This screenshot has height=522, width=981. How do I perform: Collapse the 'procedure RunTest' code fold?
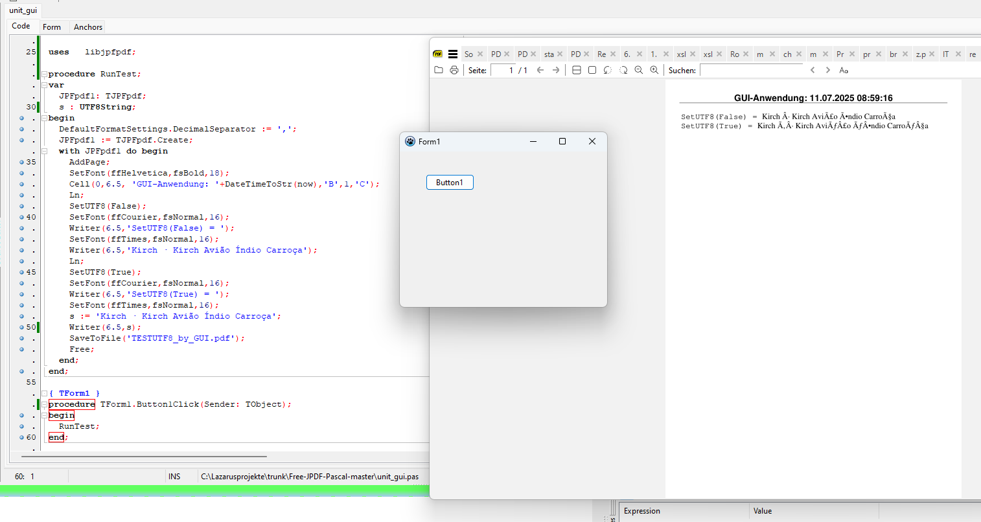click(44, 74)
